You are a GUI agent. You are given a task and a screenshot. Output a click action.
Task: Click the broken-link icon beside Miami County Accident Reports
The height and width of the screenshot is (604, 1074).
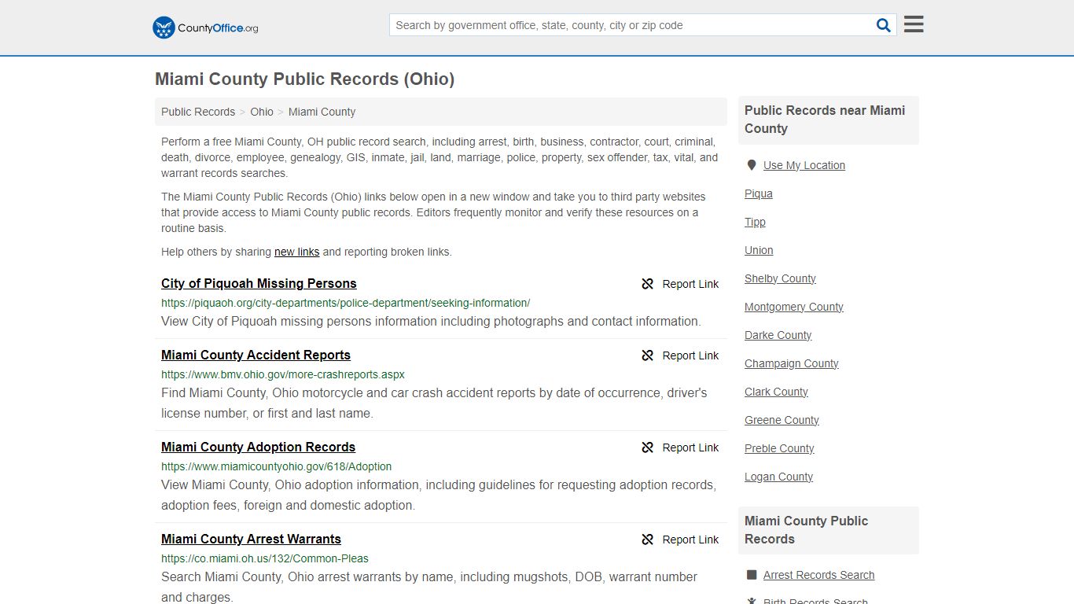(648, 355)
